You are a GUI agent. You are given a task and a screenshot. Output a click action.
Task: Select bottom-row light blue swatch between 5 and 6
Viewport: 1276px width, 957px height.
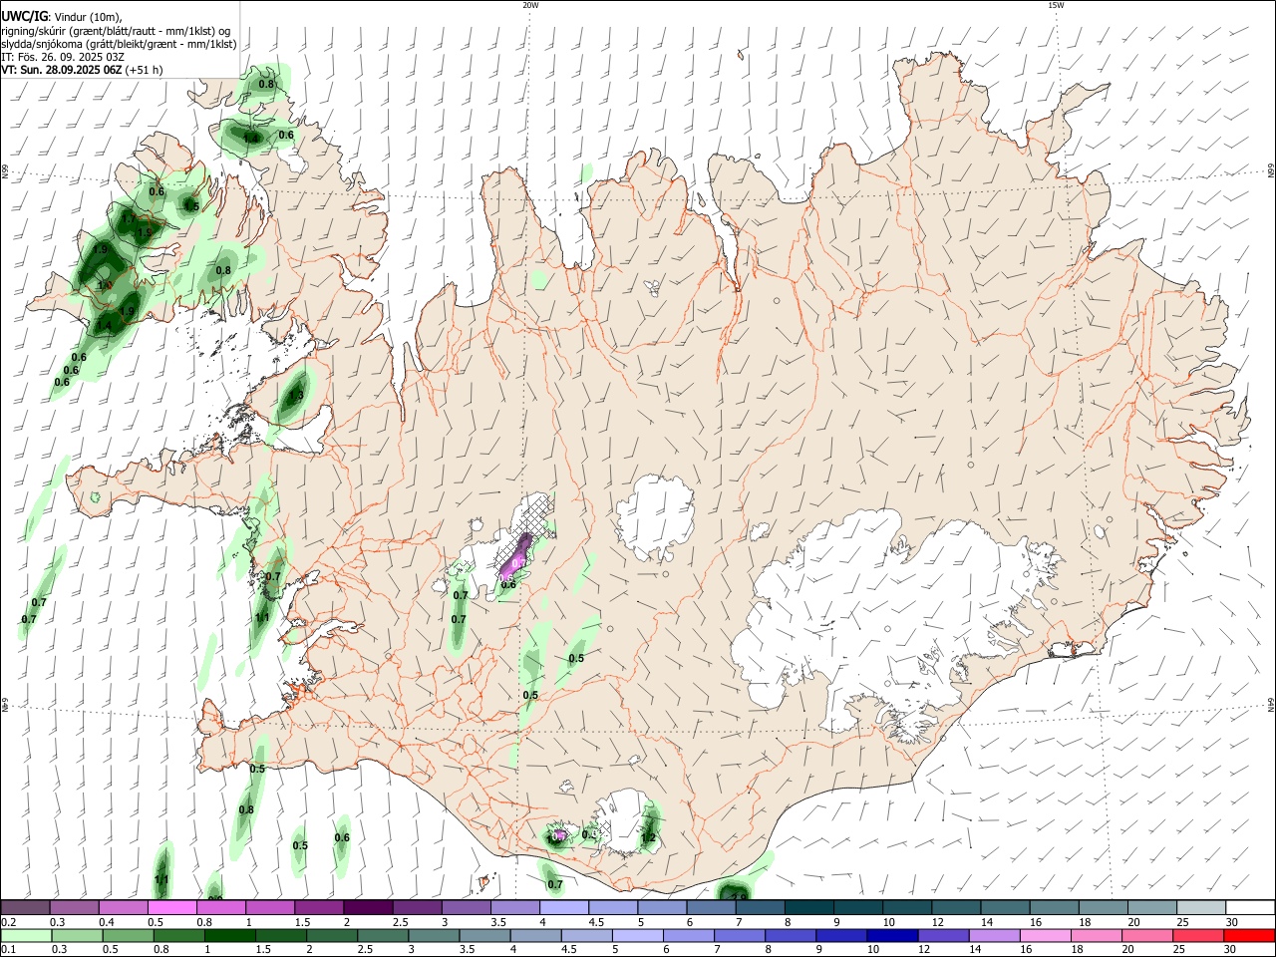click(638, 935)
